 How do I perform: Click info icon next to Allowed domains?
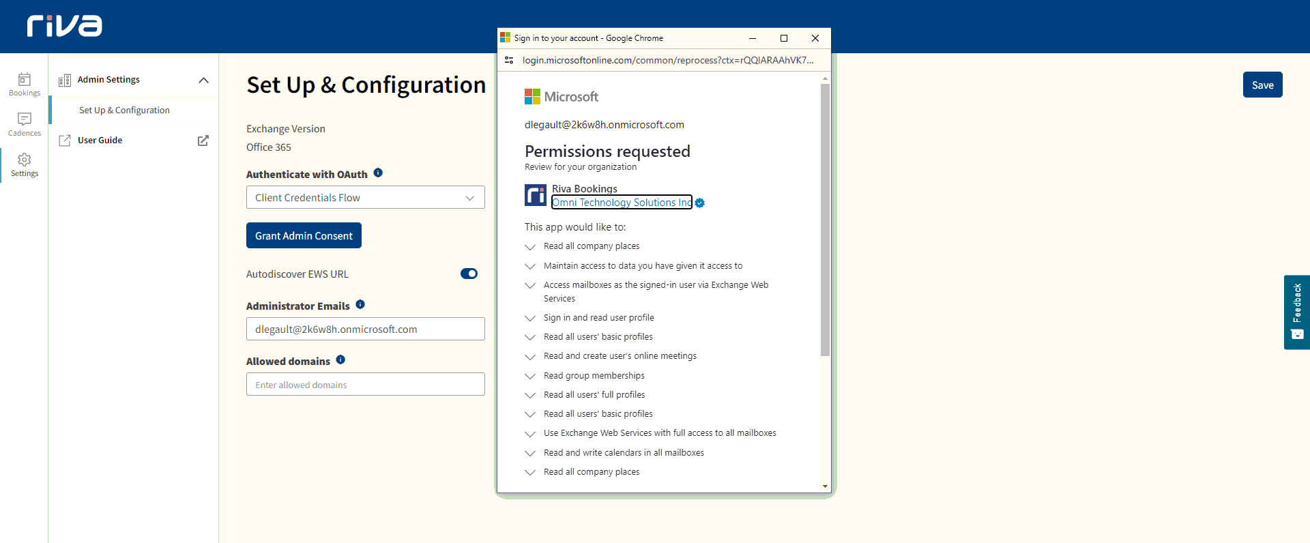[x=340, y=360]
